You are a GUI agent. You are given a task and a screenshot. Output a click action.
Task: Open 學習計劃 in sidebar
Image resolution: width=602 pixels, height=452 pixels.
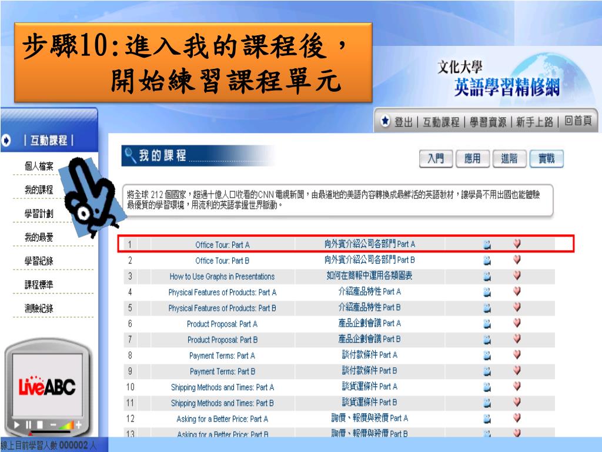point(39,213)
